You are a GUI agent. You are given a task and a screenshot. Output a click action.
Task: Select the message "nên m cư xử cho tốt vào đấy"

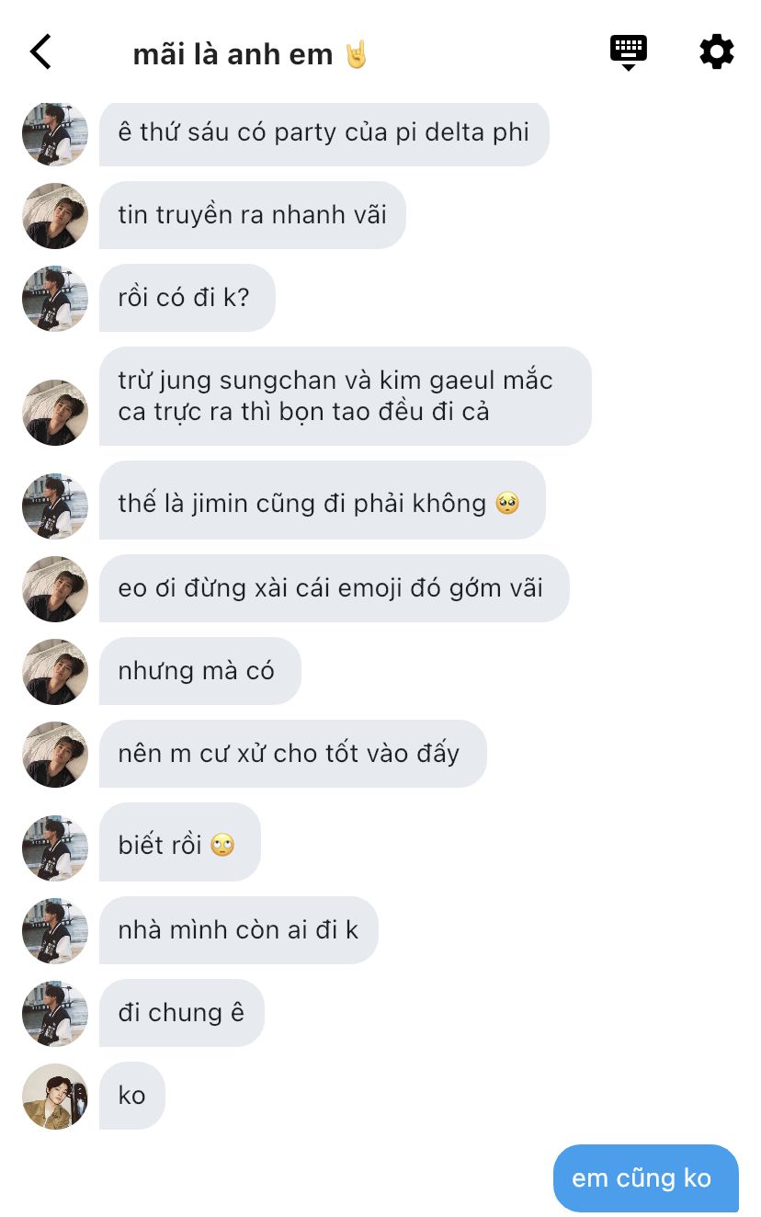point(293,754)
